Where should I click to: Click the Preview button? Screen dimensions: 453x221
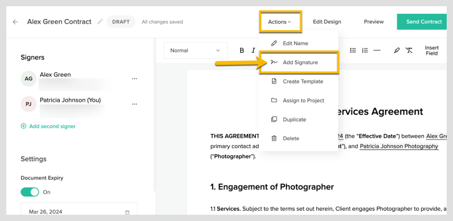tap(374, 22)
